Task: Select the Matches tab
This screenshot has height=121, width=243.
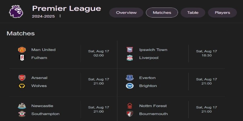Action: 162,13
